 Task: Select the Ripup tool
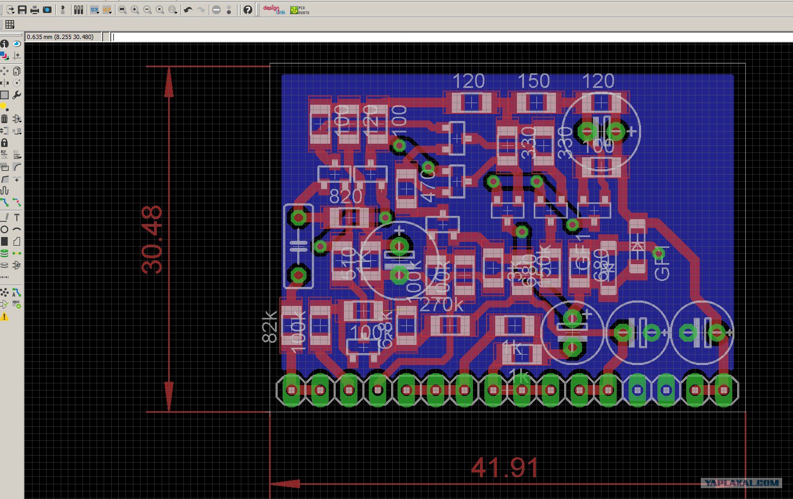(x=17, y=202)
